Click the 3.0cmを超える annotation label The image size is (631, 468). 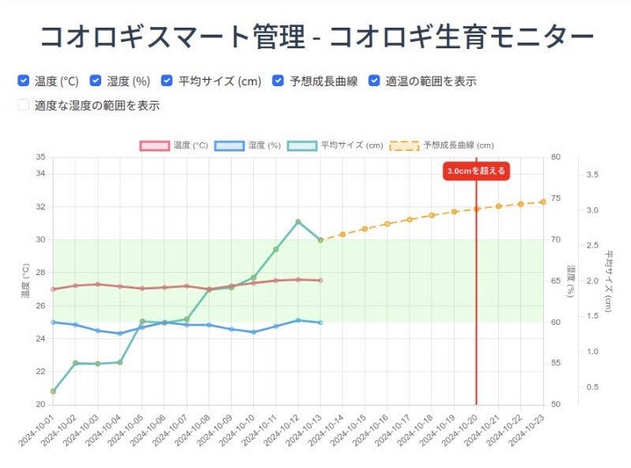click(x=475, y=171)
